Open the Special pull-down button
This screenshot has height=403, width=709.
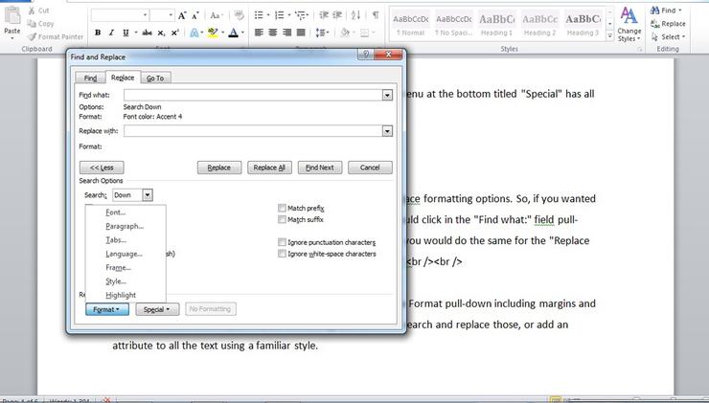[x=156, y=309]
